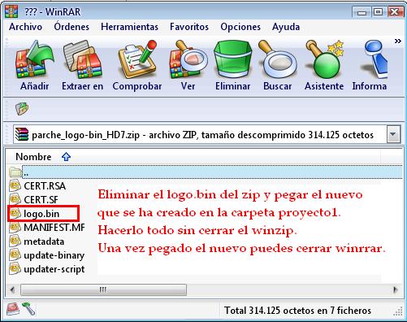Image resolution: width=407 pixels, height=322 pixels.
Task: Select updater-script file name
Action: pos(54,269)
